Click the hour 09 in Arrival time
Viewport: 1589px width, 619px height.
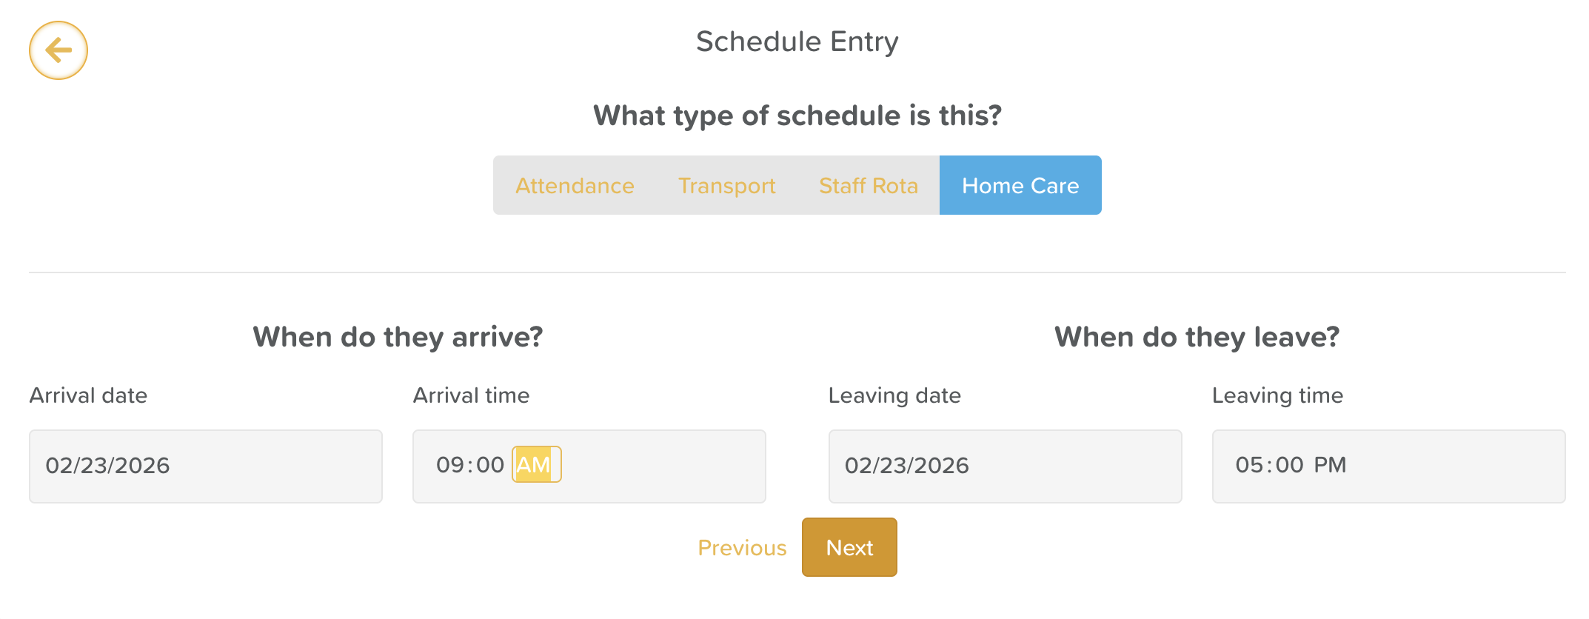coord(449,465)
